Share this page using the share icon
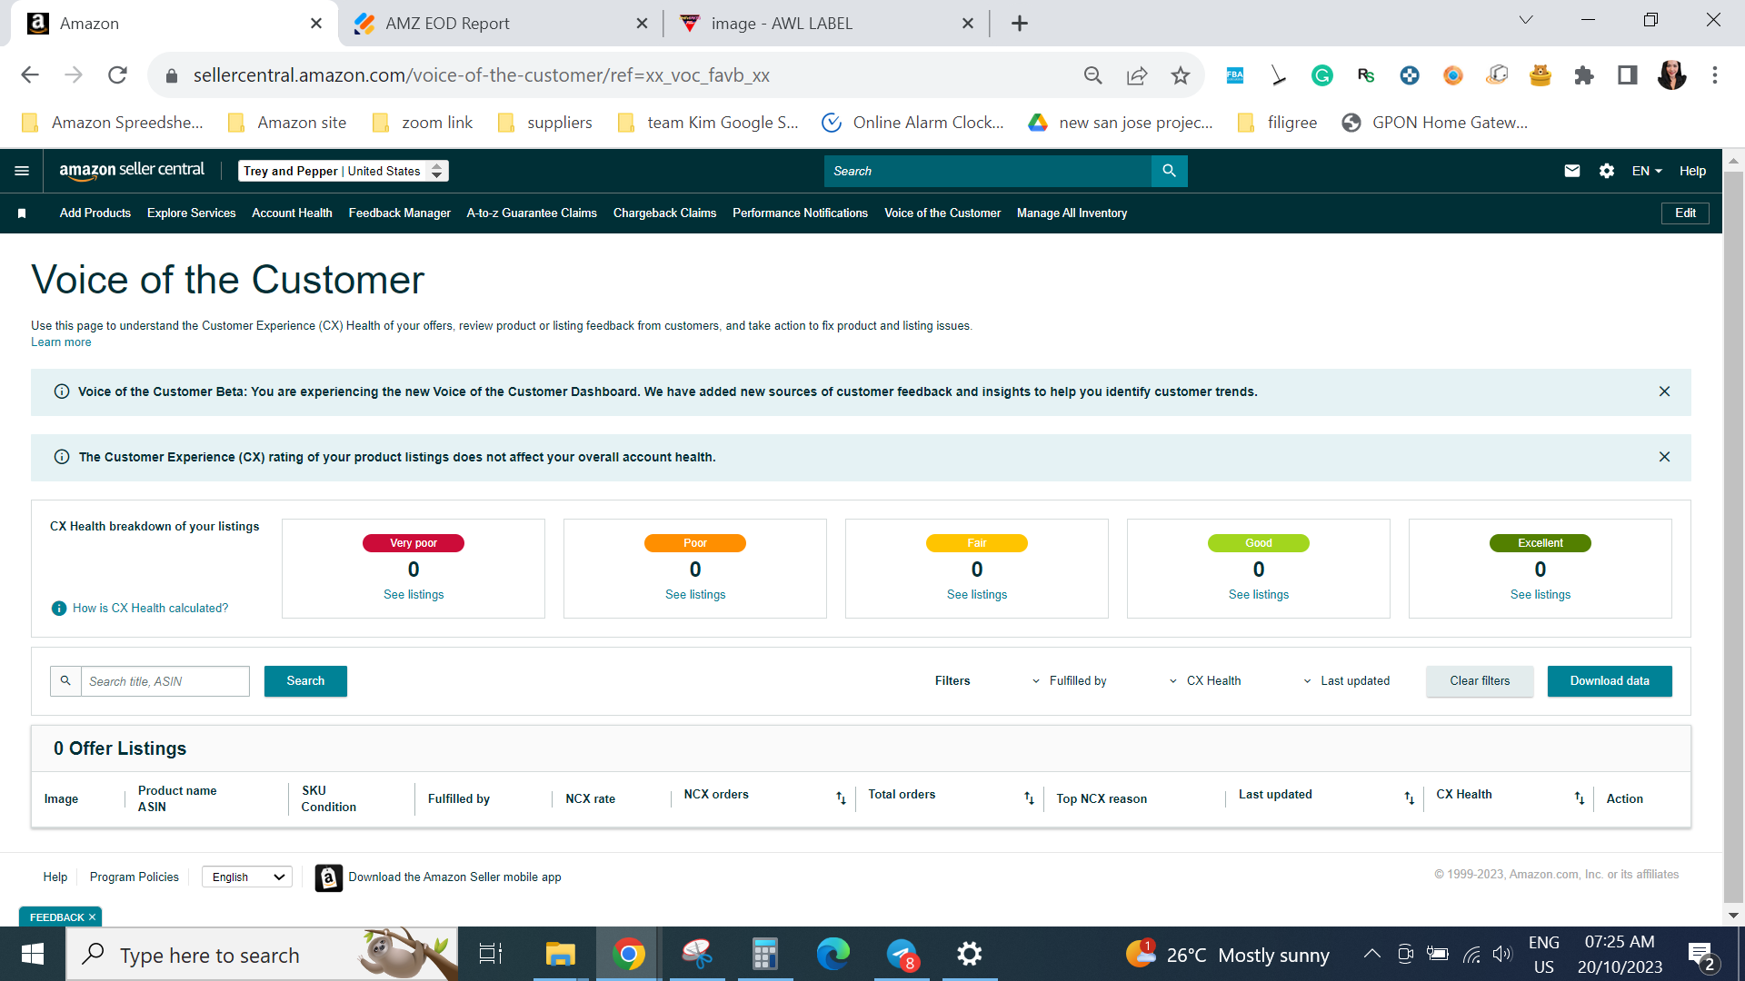This screenshot has width=1745, height=981. (1137, 75)
